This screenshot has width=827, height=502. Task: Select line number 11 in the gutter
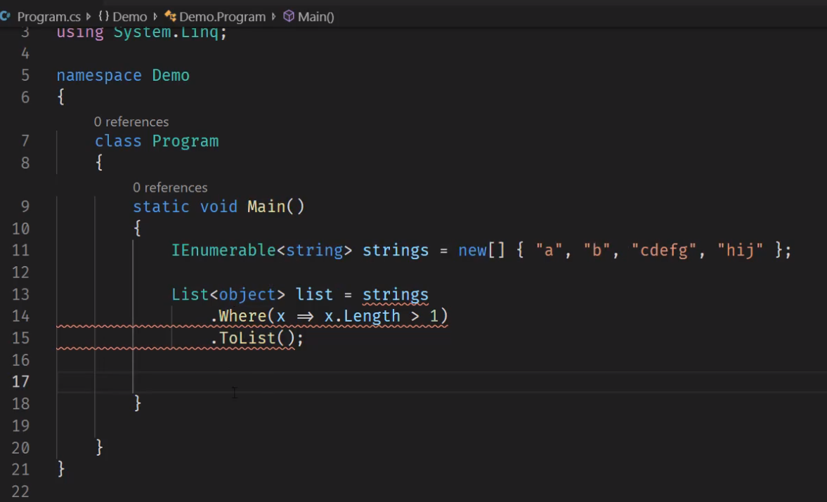(x=20, y=250)
